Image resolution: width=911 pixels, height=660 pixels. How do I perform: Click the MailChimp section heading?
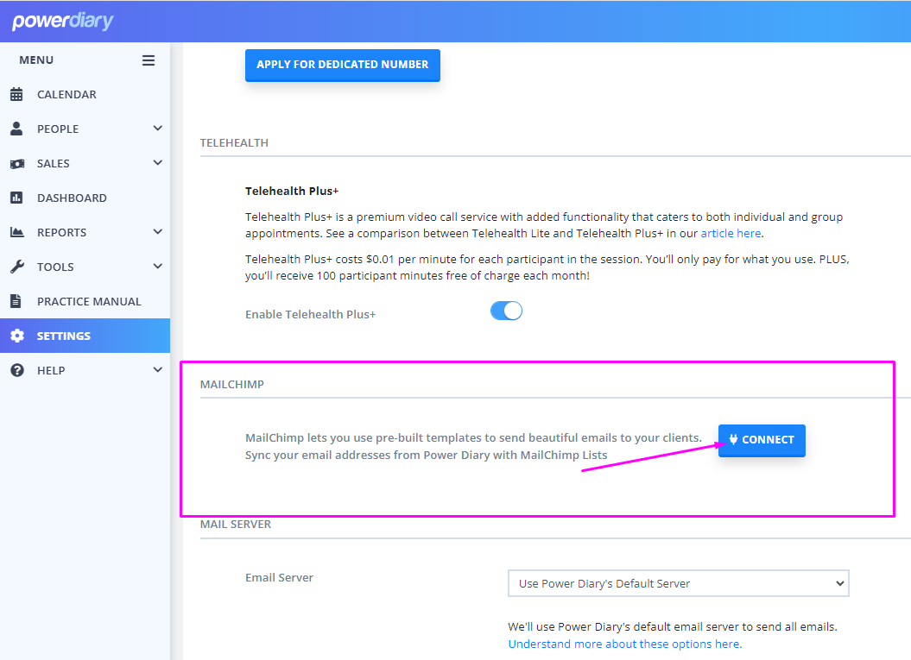click(x=231, y=384)
